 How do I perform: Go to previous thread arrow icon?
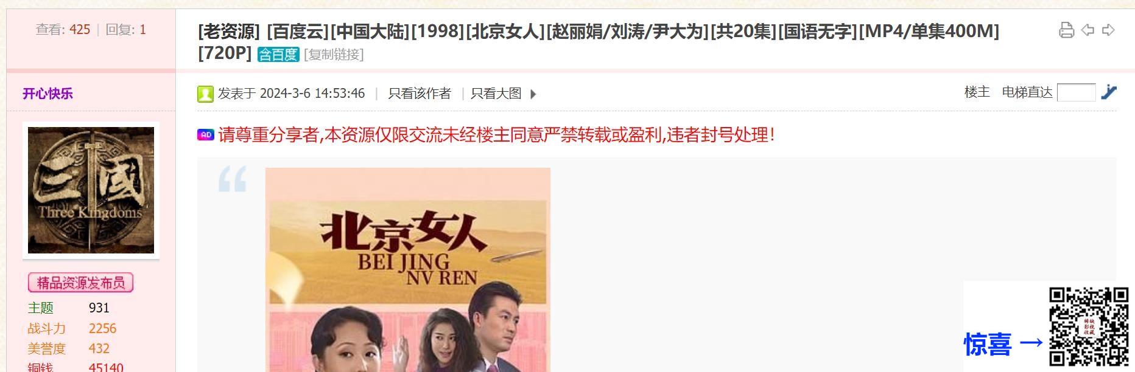pos(1088,30)
